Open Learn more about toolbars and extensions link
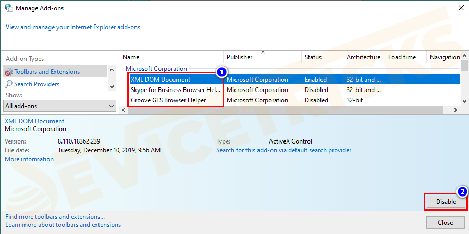The width and height of the screenshot is (469, 234). tap(63, 225)
